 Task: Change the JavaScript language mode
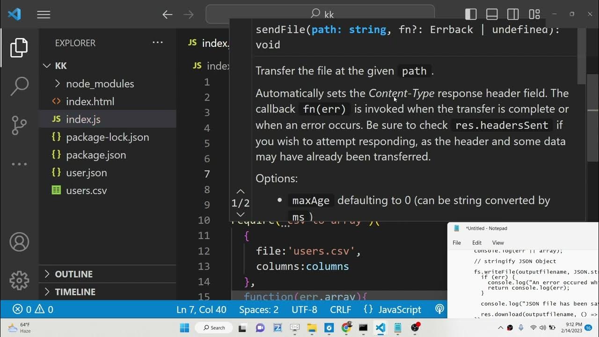click(x=399, y=309)
